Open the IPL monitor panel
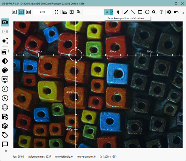This screenshot has height=161, width=186. (5, 79)
